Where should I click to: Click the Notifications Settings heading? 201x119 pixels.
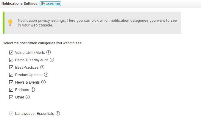[x=20, y=4]
